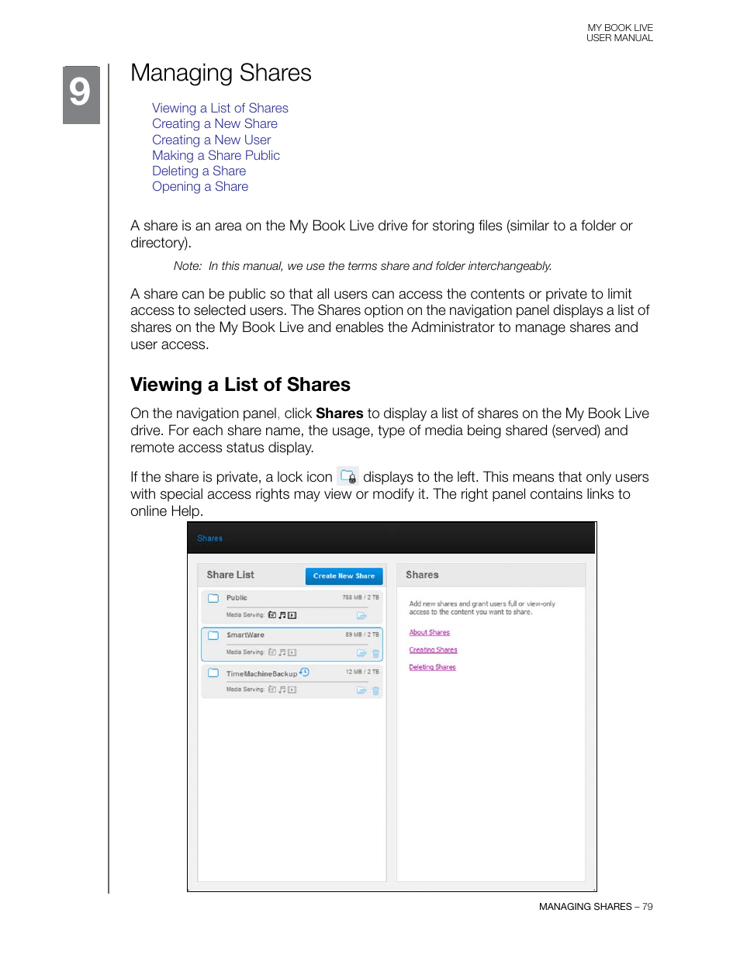
Task: Click music media serving icon for SmartWare
Action: point(282,652)
